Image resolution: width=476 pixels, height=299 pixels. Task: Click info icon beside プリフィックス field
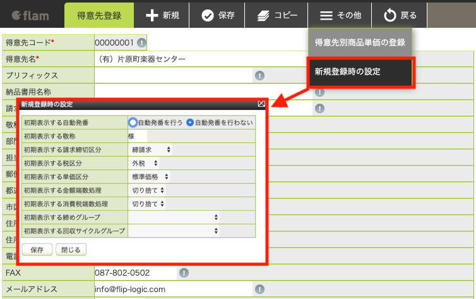(259, 75)
